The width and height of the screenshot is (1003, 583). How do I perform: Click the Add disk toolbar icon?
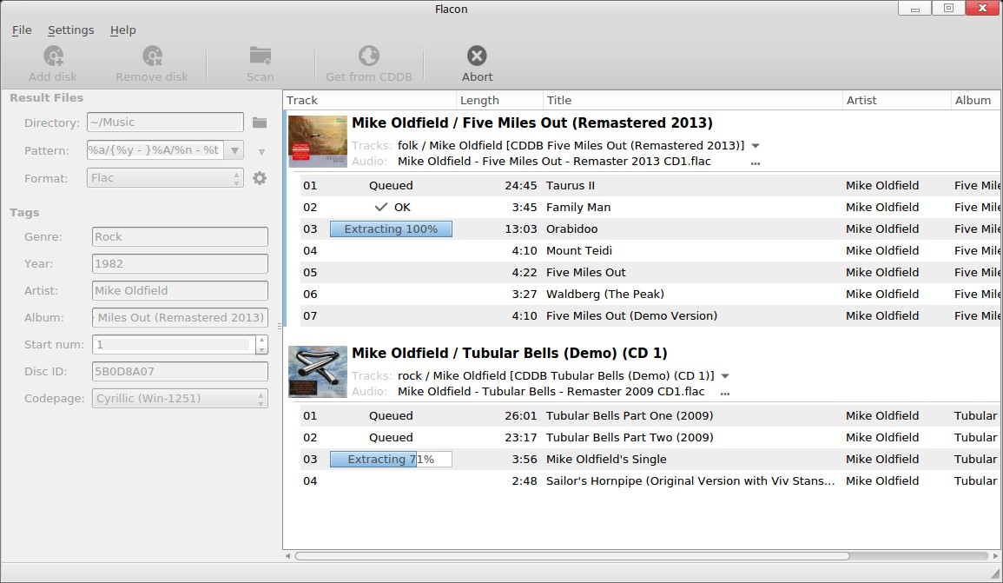click(x=53, y=56)
